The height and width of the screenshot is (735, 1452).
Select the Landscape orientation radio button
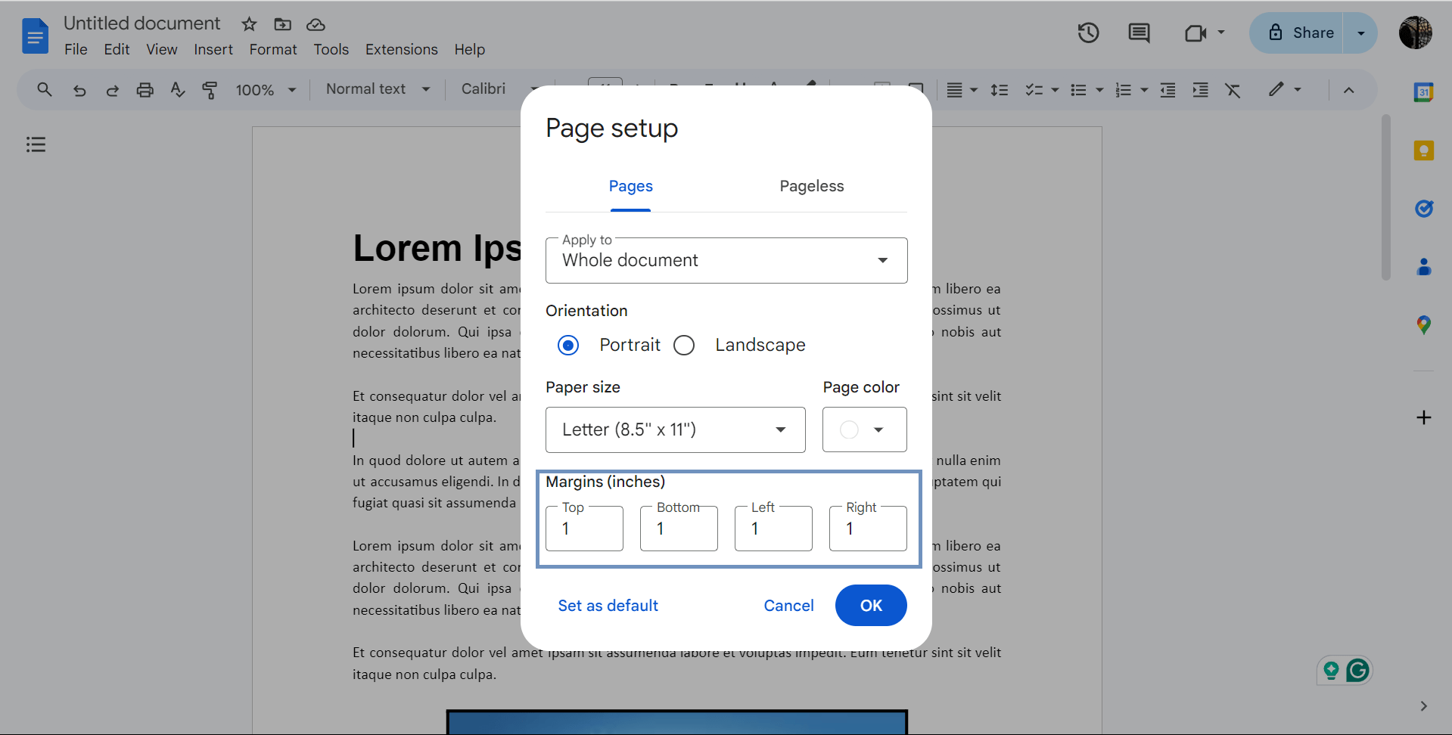(684, 345)
